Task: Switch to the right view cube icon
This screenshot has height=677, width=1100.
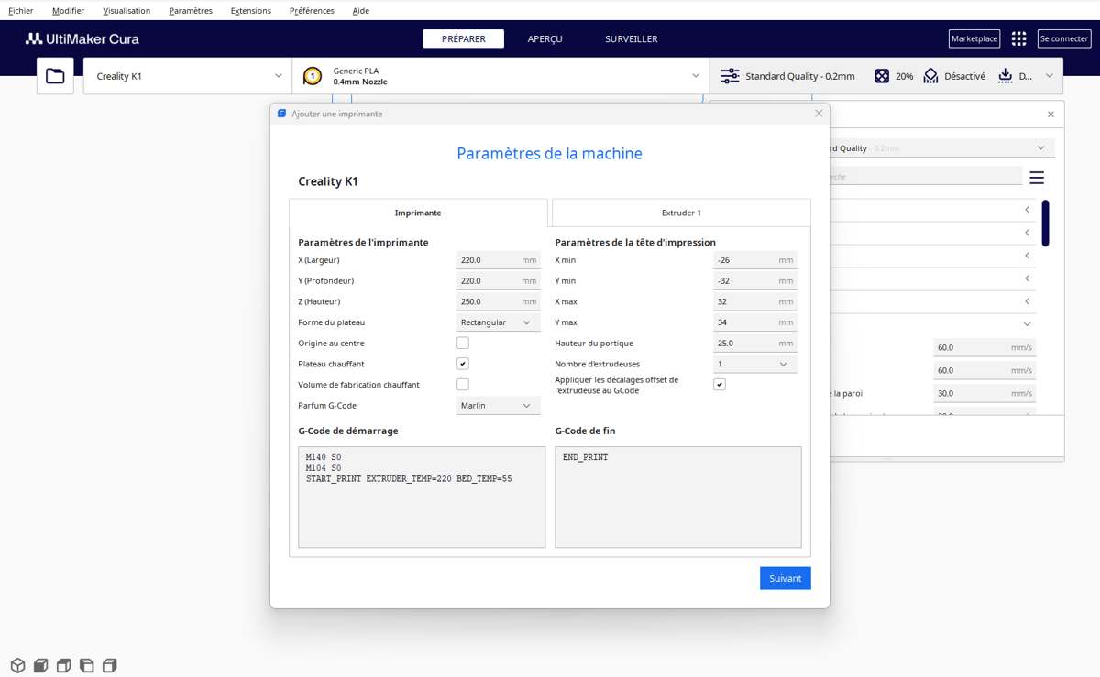Action: pyautogui.click(x=109, y=665)
